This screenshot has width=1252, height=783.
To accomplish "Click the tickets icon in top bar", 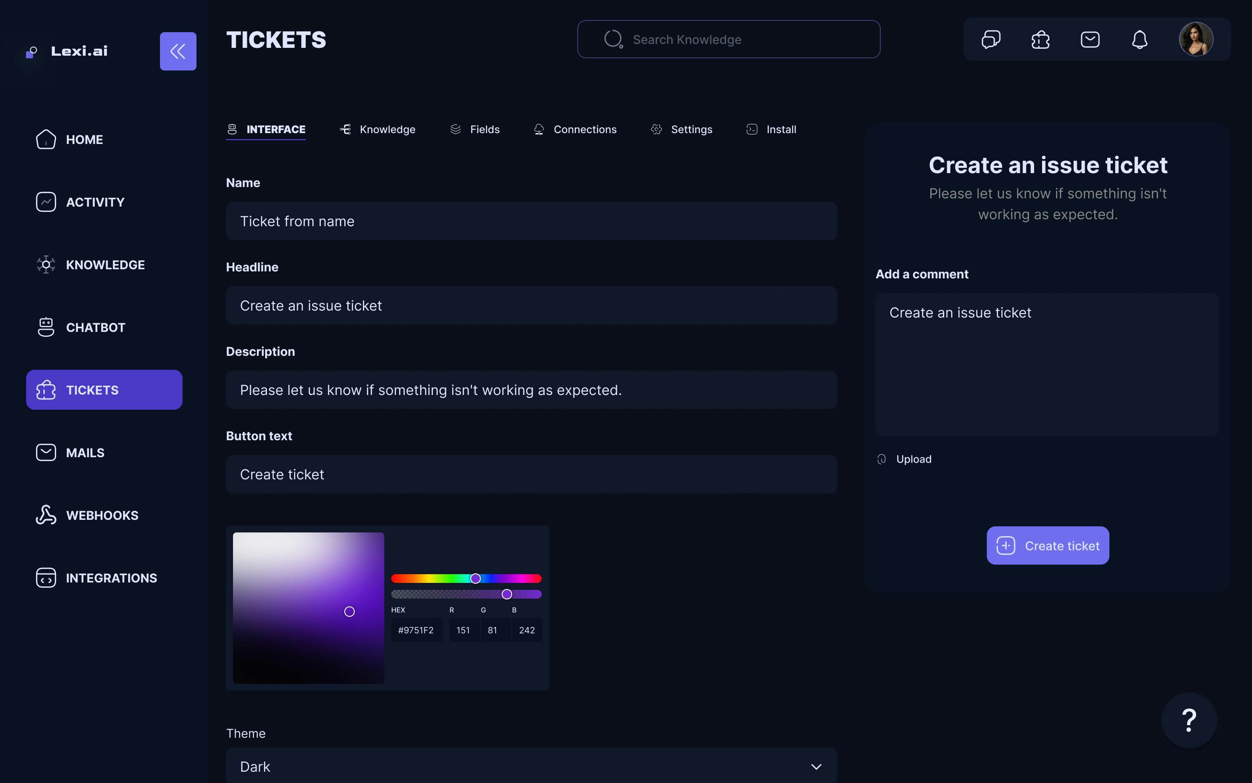I will tap(1040, 39).
